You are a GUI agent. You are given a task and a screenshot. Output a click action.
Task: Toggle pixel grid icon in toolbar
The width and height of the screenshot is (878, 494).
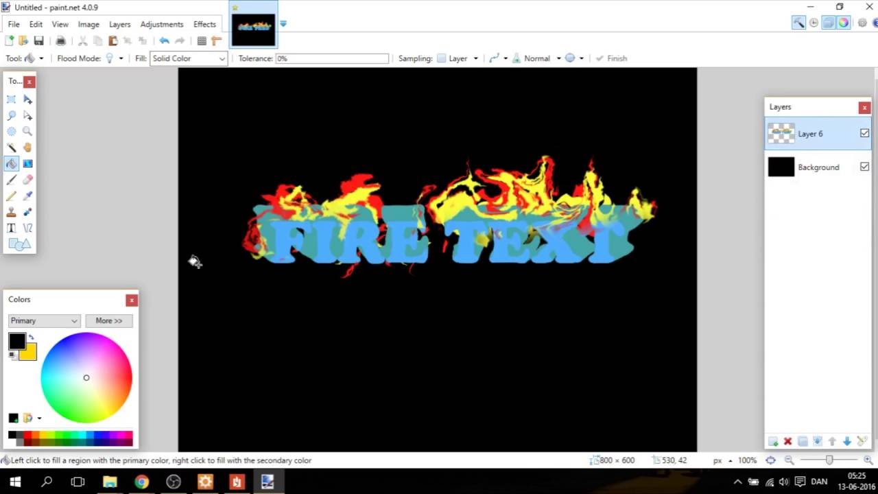pos(202,41)
